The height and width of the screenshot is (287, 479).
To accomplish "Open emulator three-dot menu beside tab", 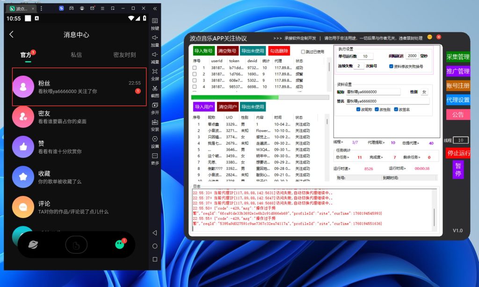I will pyautogui.click(x=41, y=8).
